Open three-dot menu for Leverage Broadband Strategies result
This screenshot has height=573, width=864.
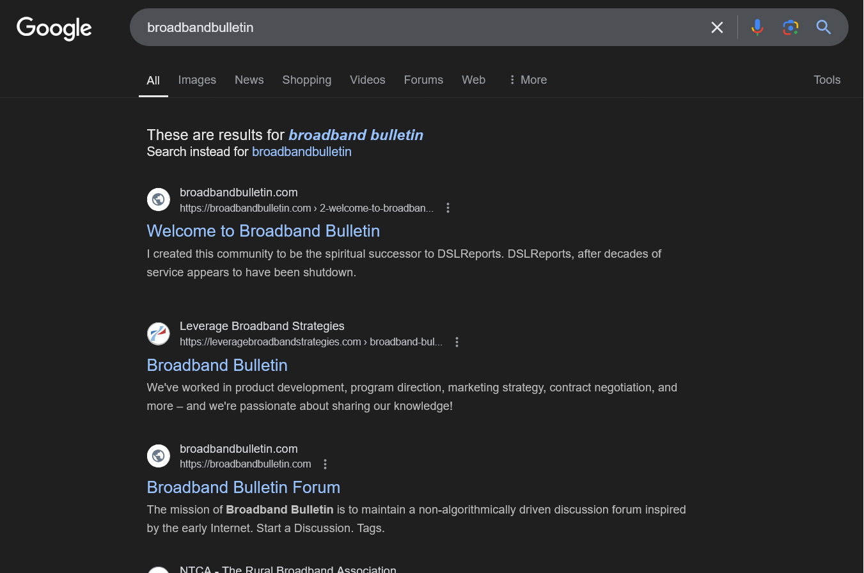click(457, 342)
